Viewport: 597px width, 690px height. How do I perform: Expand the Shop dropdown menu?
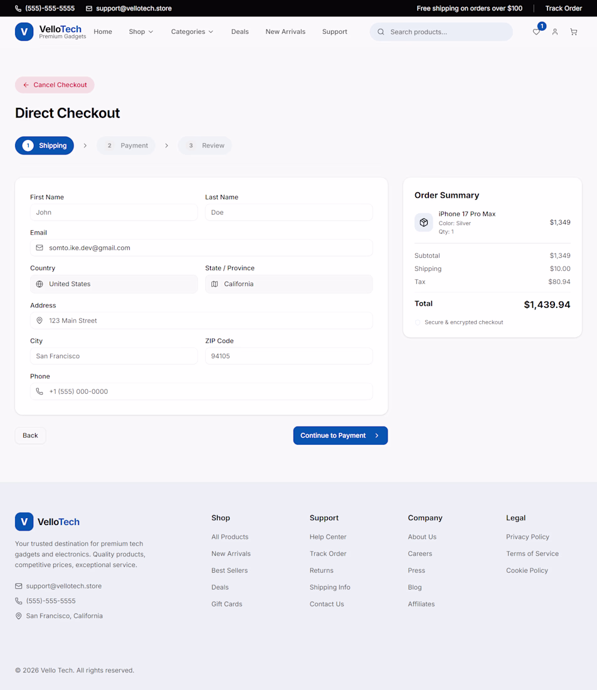140,32
